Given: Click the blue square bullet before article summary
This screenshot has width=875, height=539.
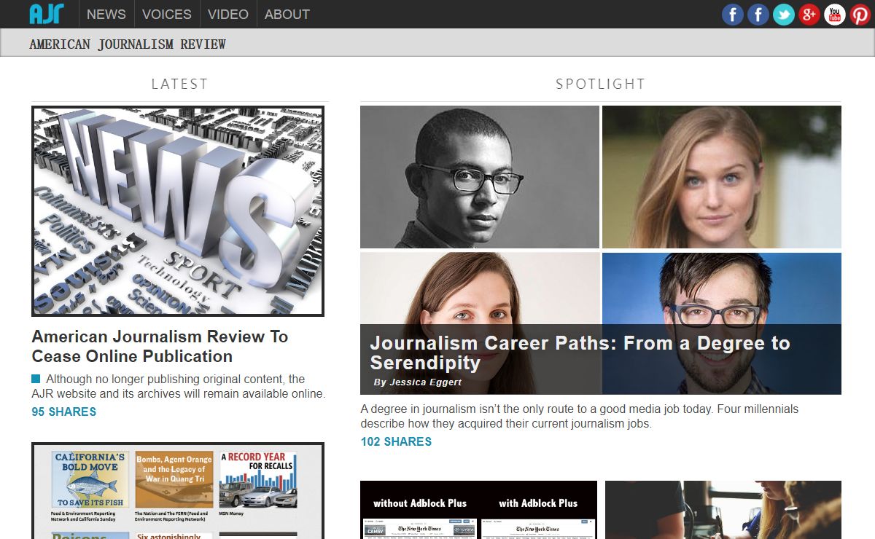Looking at the screenshot, I should pos(36,379).
